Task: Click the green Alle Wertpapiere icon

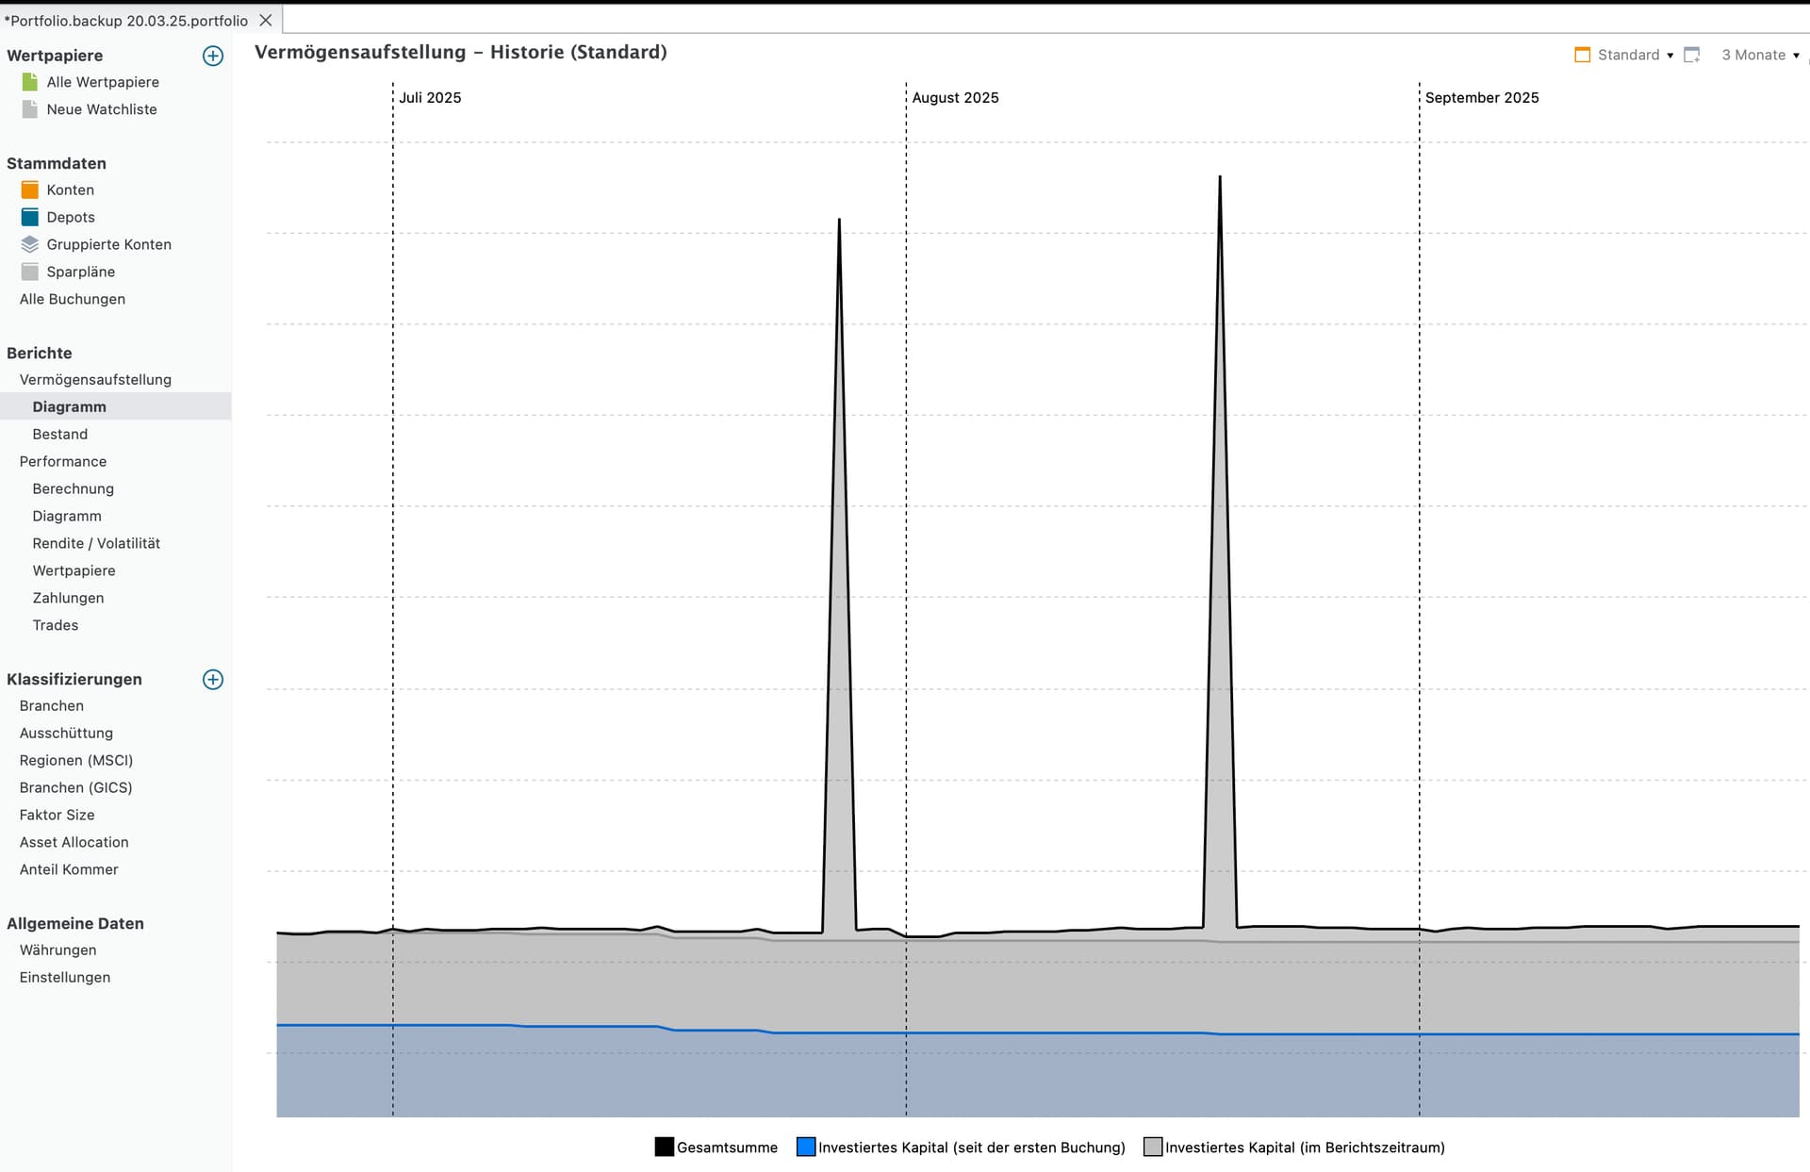Action: (30, 82)
